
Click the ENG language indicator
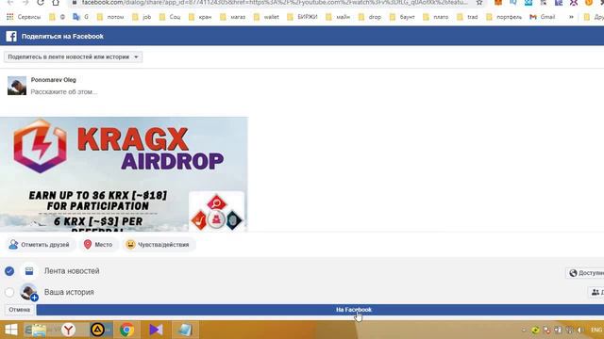pos(596,330)
